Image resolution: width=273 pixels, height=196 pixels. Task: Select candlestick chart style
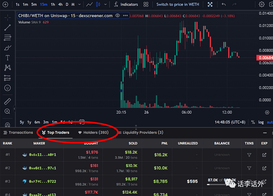pyautogui.click(x=98, y=4)
